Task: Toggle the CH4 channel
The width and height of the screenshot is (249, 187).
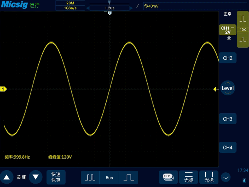Action: coord(228,147)
